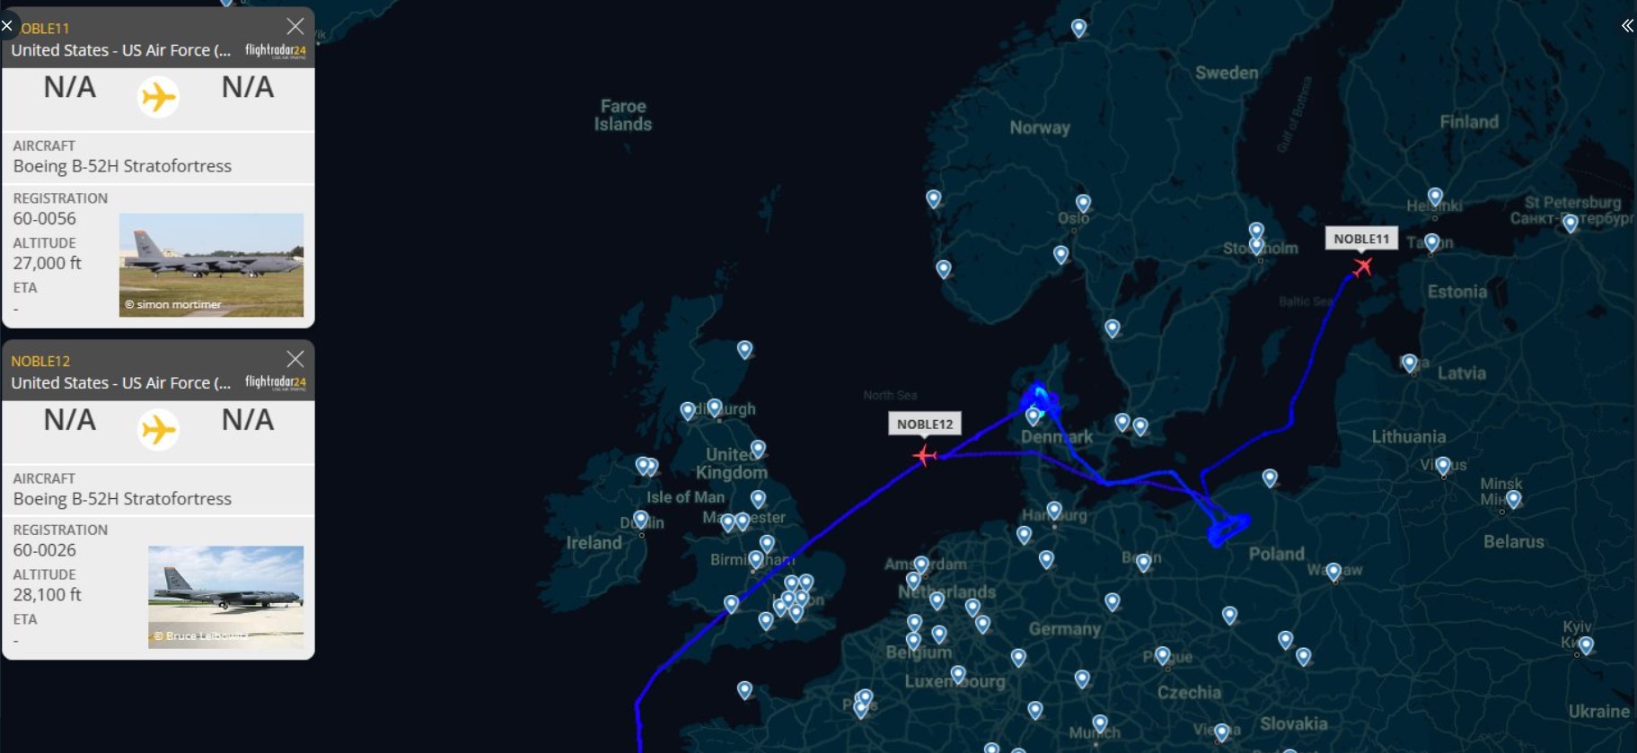Screen dimensions: 1637x753
Task: Close the NOBLE12 flight info panel
Action: tap(295, 359)
